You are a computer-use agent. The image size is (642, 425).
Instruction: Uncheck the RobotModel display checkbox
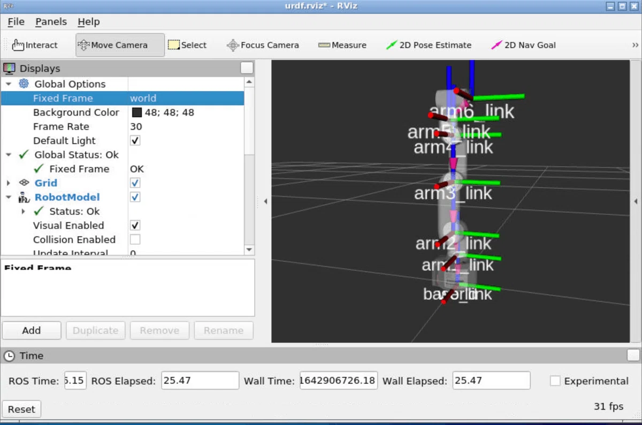[x=135, y=197]
